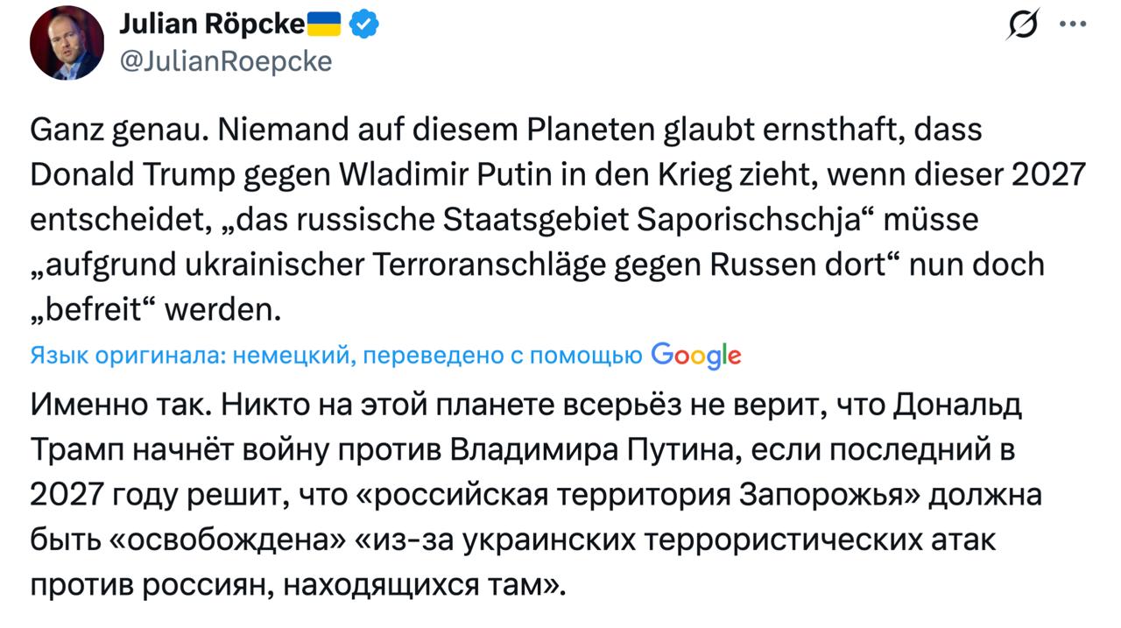Click the blue verified badge next to Julian Röpcke
This screenshot has height=628, width=1121.
pyautogui.click(x=363, y=24)
